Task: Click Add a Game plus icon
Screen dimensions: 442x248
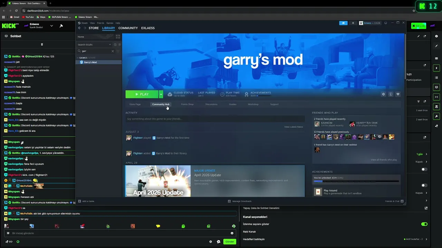Action: tap(79, 201)
